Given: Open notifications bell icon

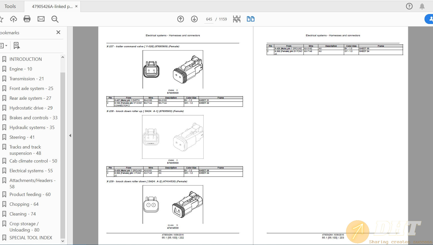Looking at the screenshot, I should 422,6.
